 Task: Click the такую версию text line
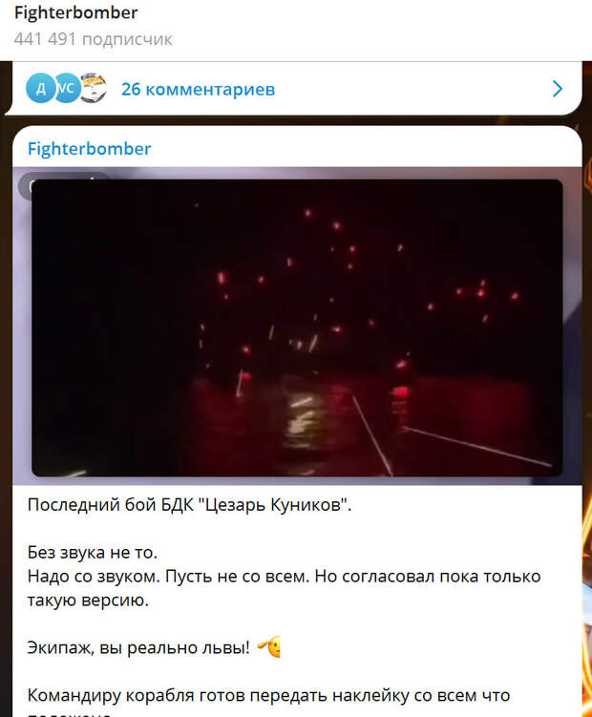pyautogui.click(x=88, y=600)
